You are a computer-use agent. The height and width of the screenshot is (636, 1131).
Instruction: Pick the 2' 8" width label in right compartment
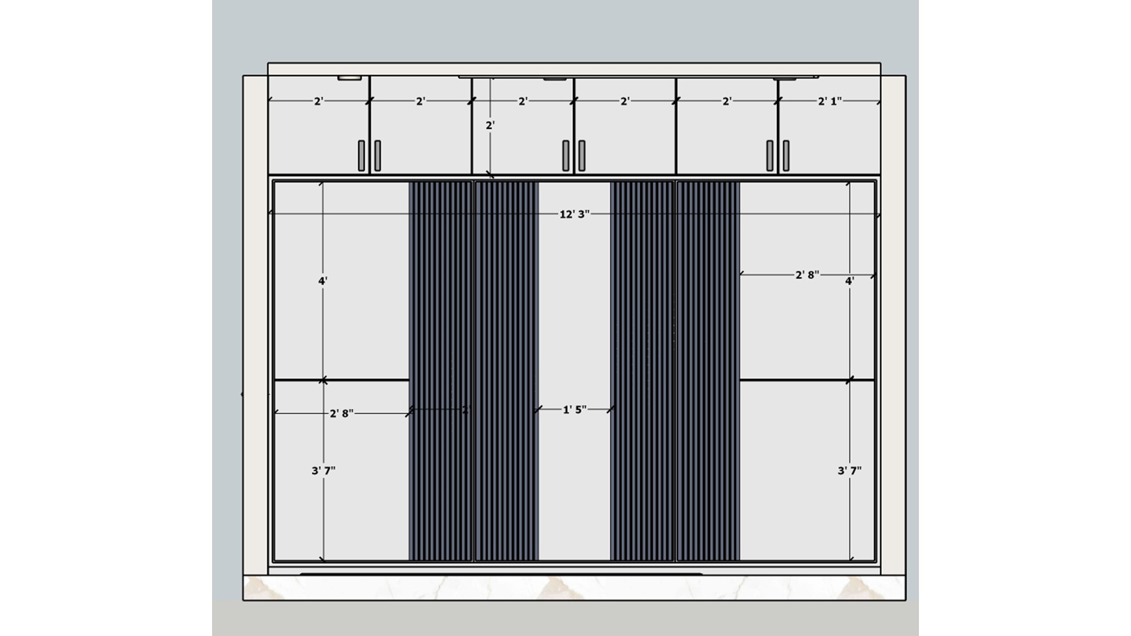click(807, 275)
